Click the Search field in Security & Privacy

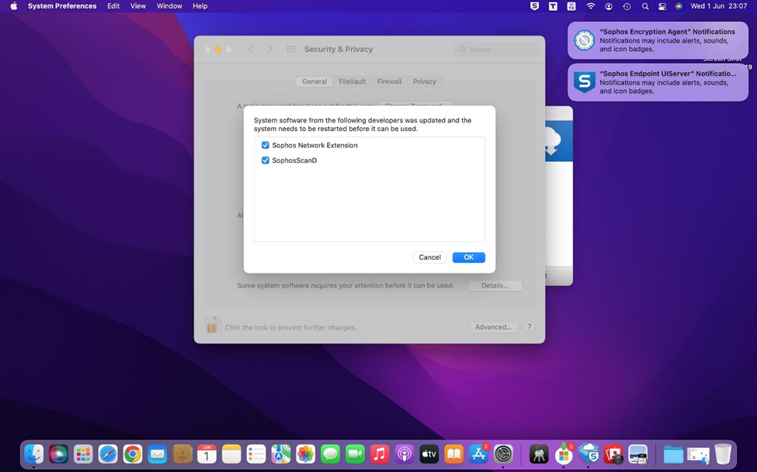pyautogui.click(x=496, y=49)
